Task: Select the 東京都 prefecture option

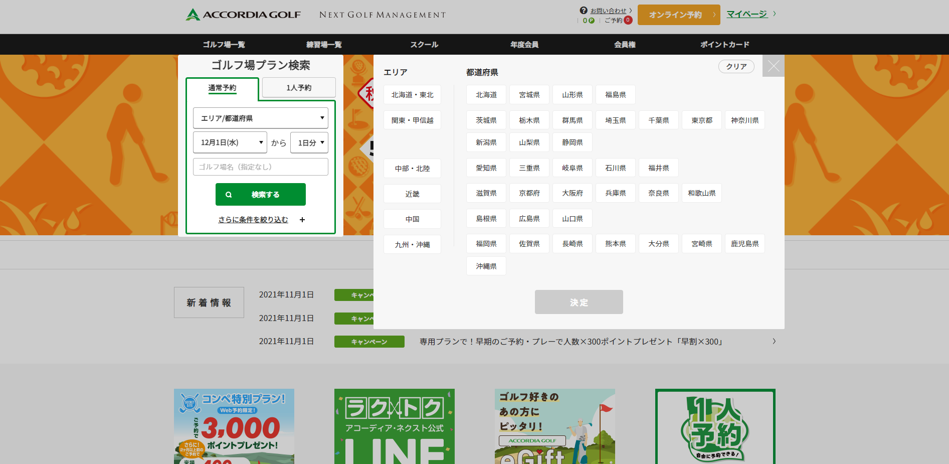Action: coord(701,120)
